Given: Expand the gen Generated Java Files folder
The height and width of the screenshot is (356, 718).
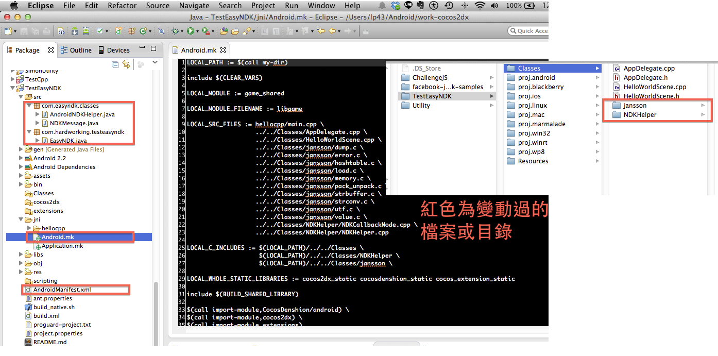Looking at the screenshot, I should tap(21, 149).
